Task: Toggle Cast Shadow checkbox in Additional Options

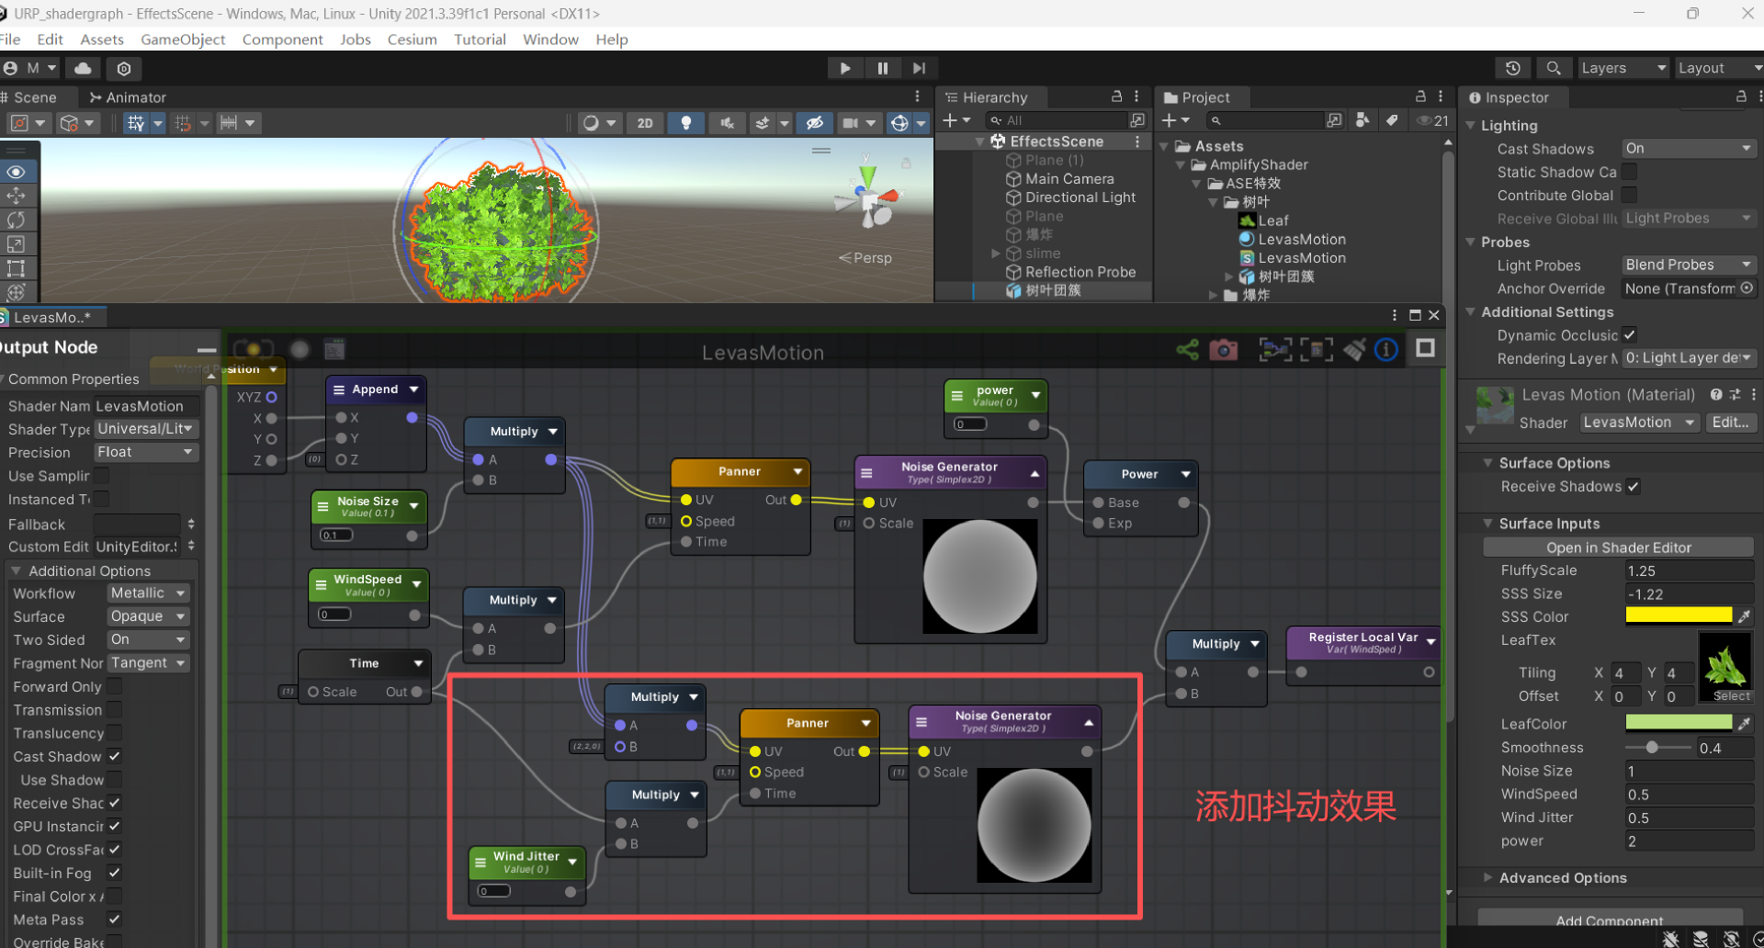Action: point(114,756)
